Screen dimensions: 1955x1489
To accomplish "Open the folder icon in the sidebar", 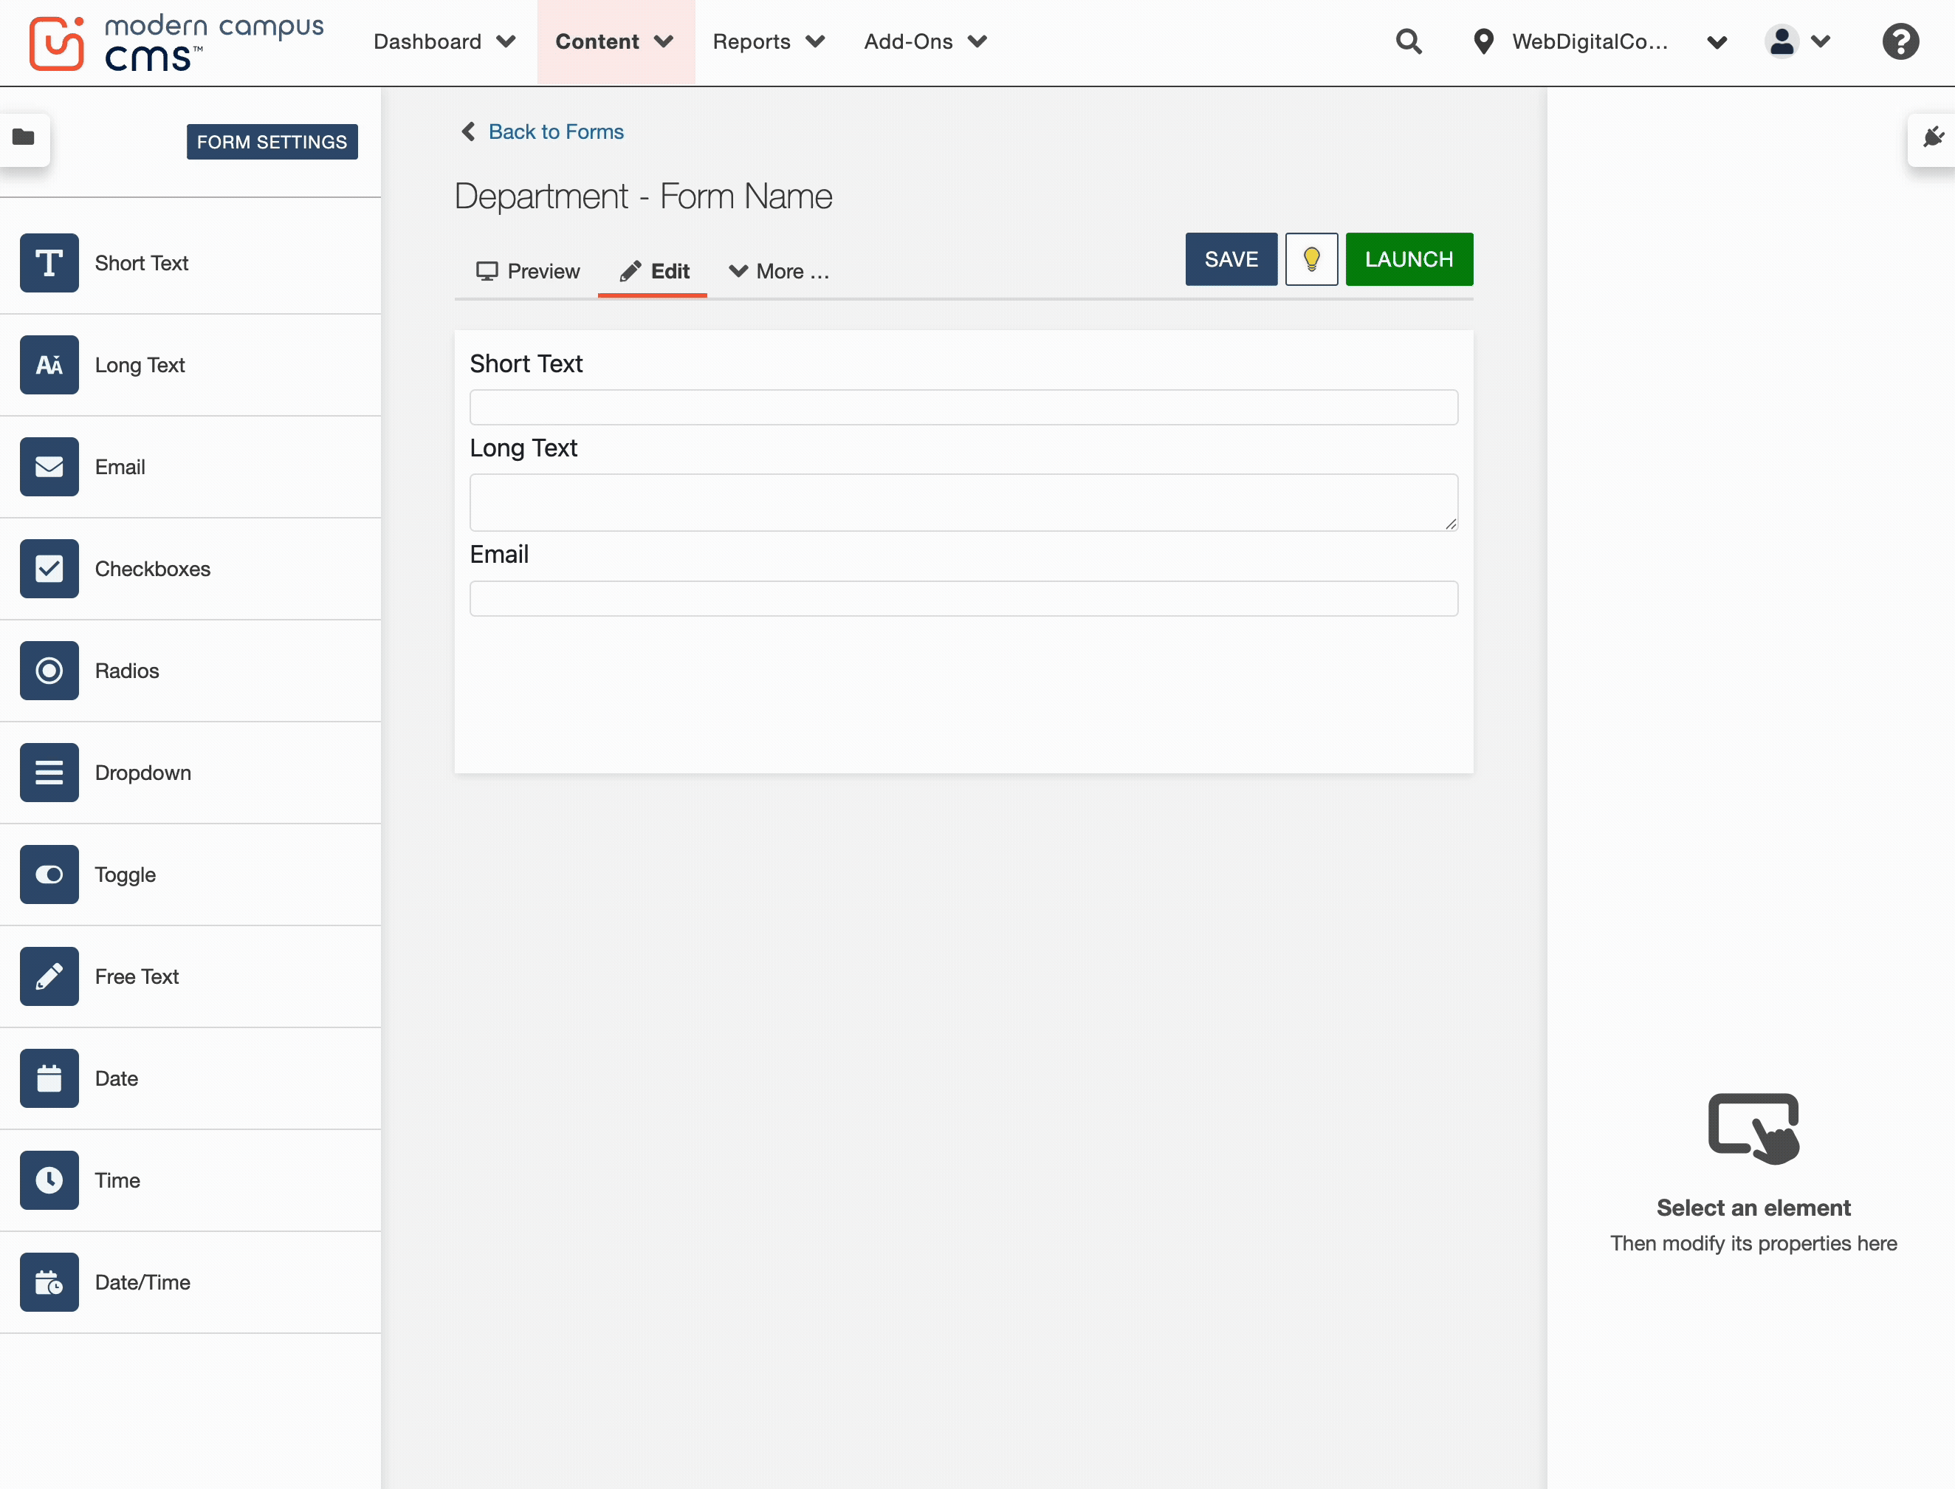I will [x=22, y=139].
